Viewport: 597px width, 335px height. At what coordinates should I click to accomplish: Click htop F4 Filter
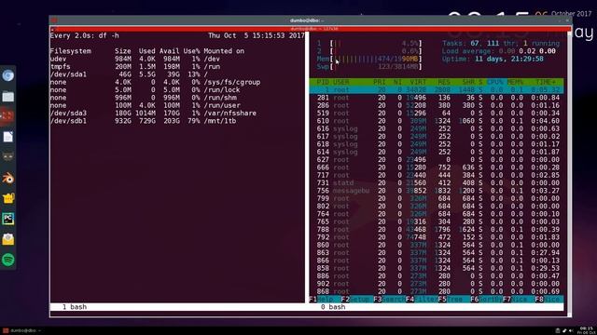422,300
